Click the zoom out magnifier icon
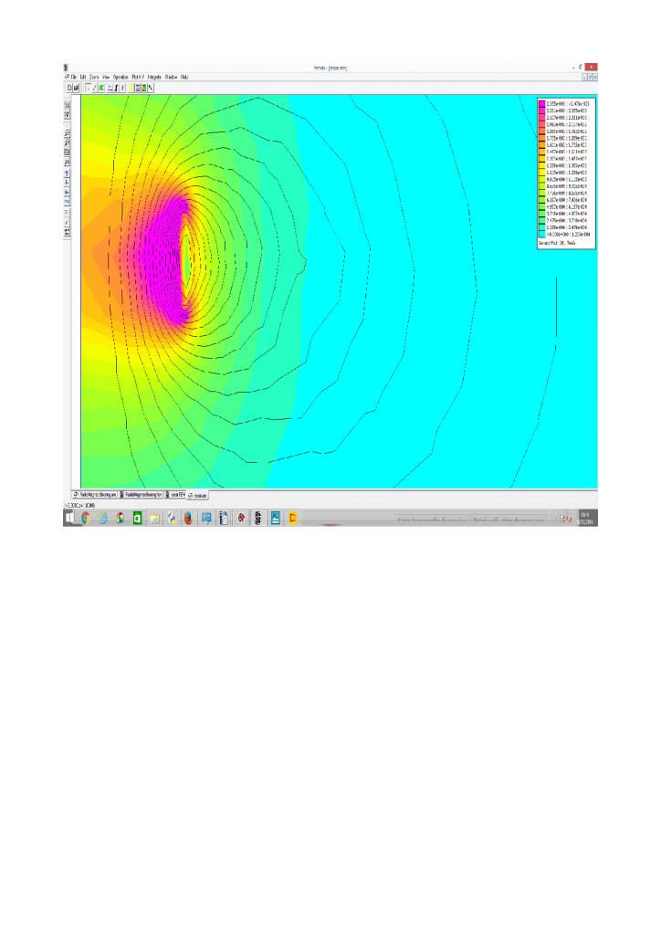 pyautogui.click(x=68, y=142)
